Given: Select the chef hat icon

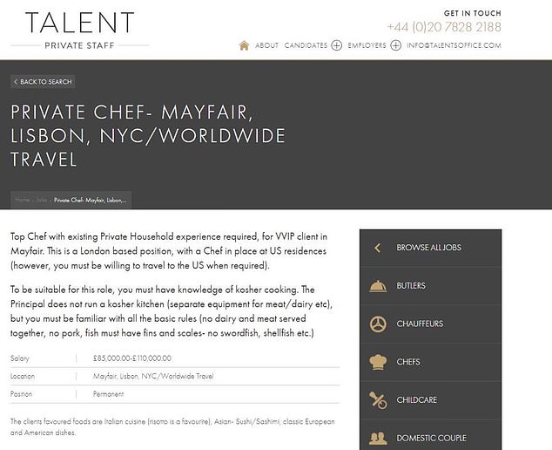Looking at the screenshot, I should click(378, 362).
